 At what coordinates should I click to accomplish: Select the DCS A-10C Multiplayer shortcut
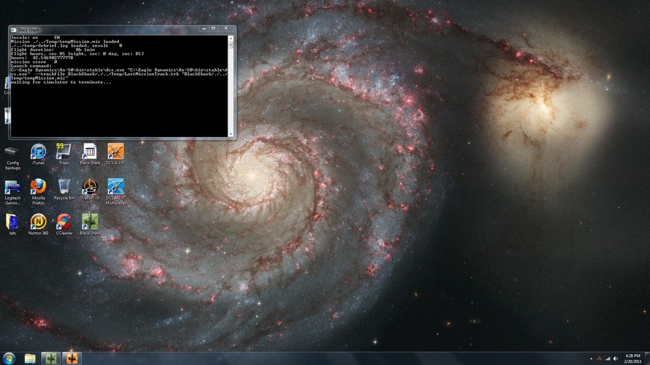[x=116, y=192]
